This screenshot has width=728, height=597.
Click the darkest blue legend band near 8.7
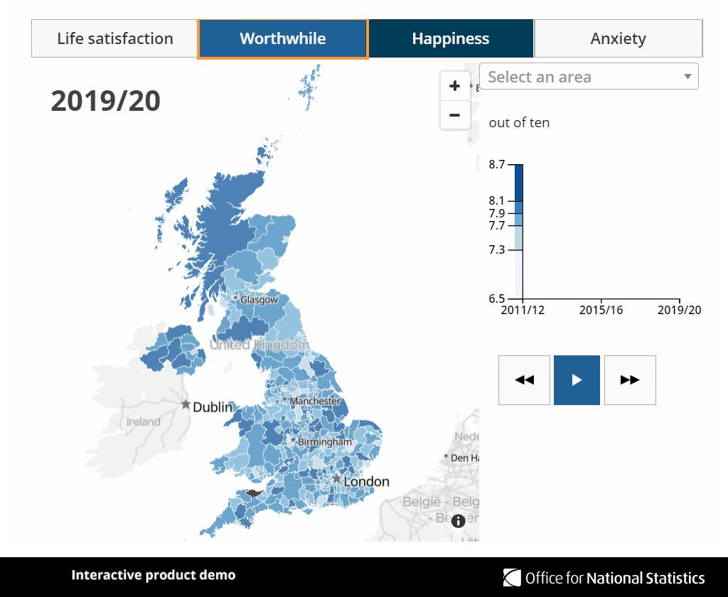tap(518, 183)
